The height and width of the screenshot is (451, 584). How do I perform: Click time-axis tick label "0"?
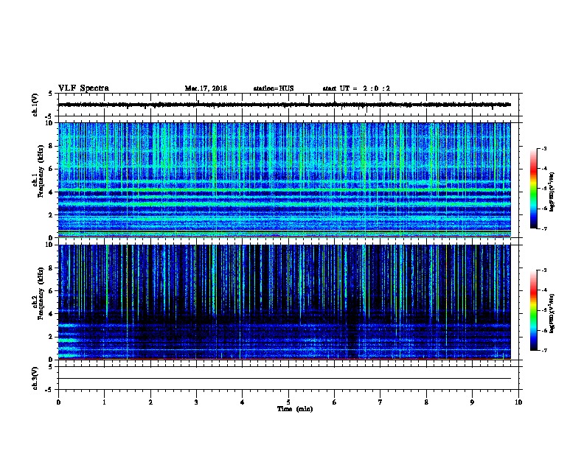click(58, 402)
